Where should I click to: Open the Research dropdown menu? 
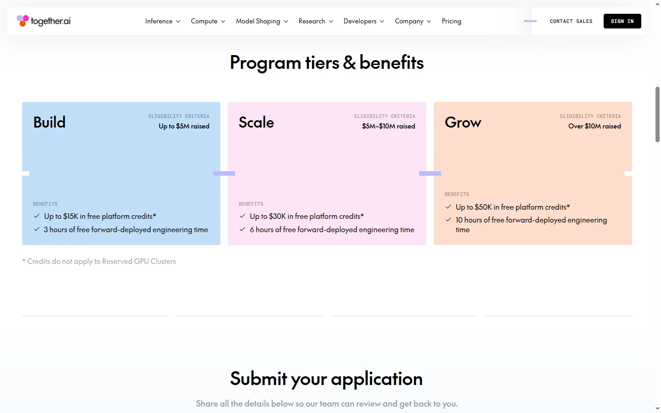click(316, 21)
